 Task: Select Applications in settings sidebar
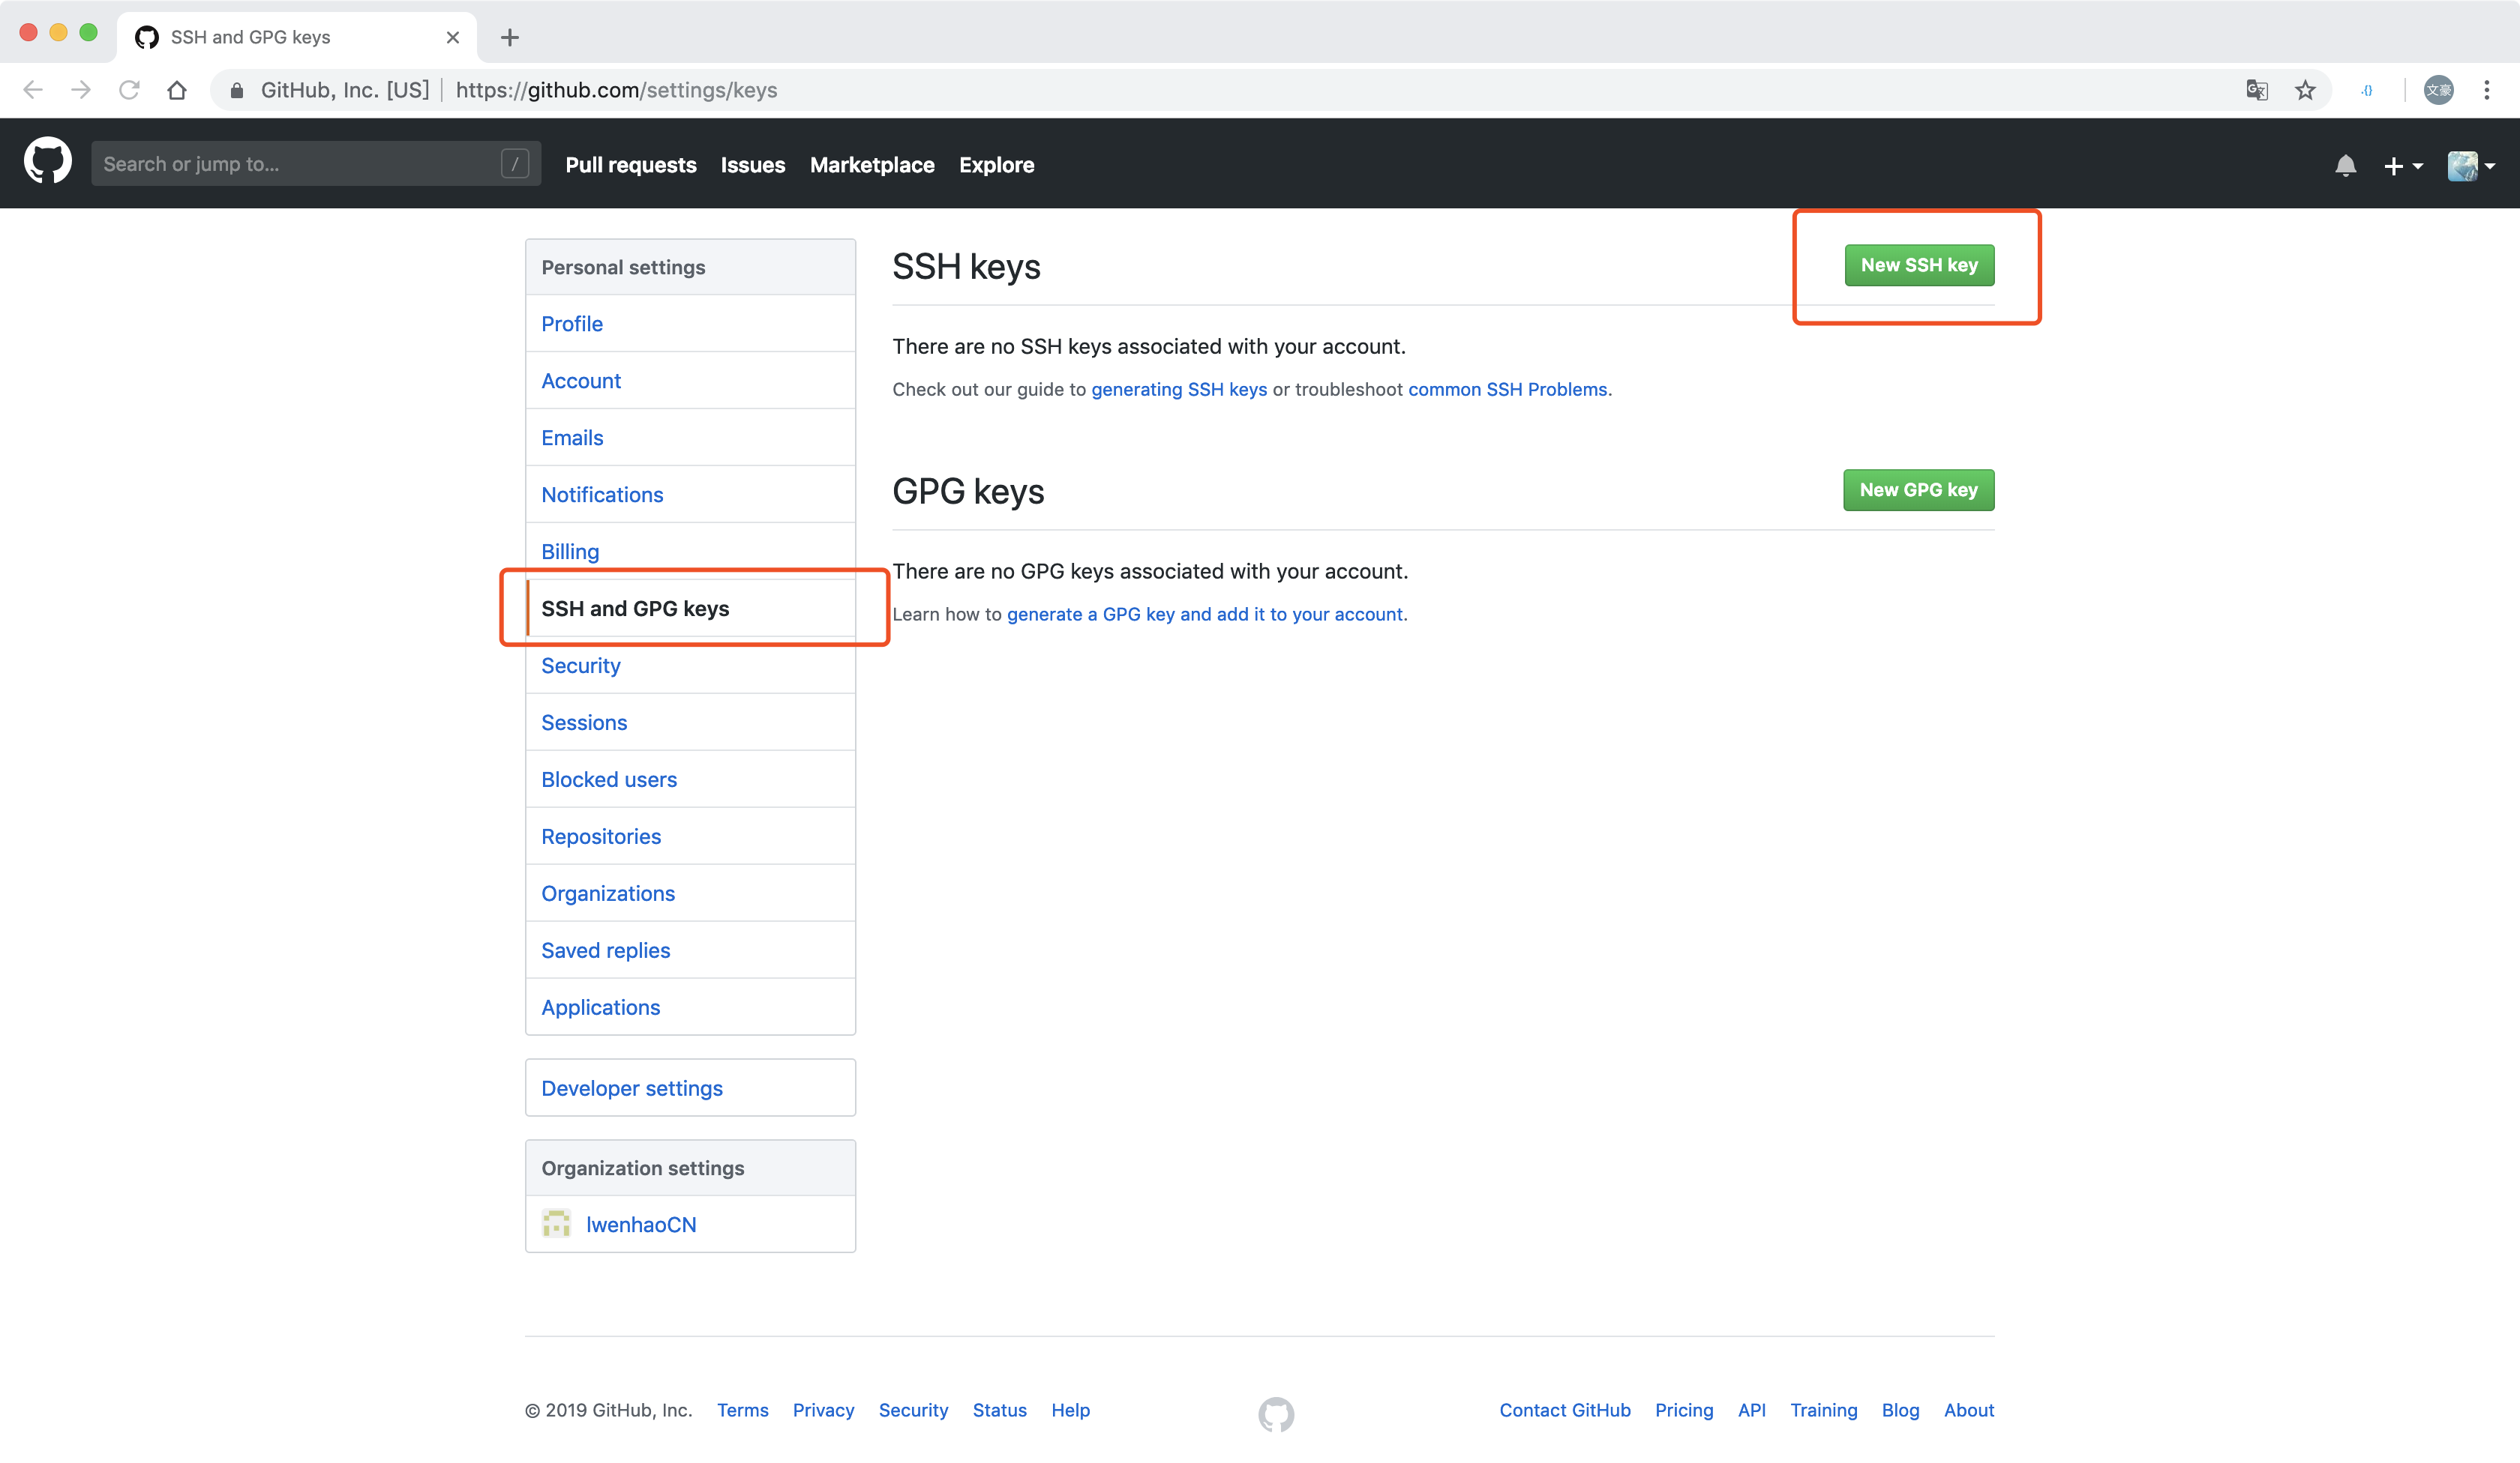pyautogui.click(x=690, y=1007)
